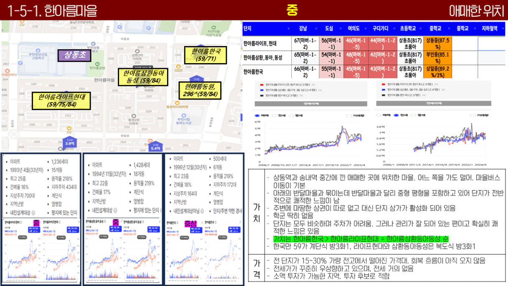Image resolution: width=508 pixels, height=286 pixels.
Task: Click the 5.4억 price marker on the map
Action: point(155,146)
